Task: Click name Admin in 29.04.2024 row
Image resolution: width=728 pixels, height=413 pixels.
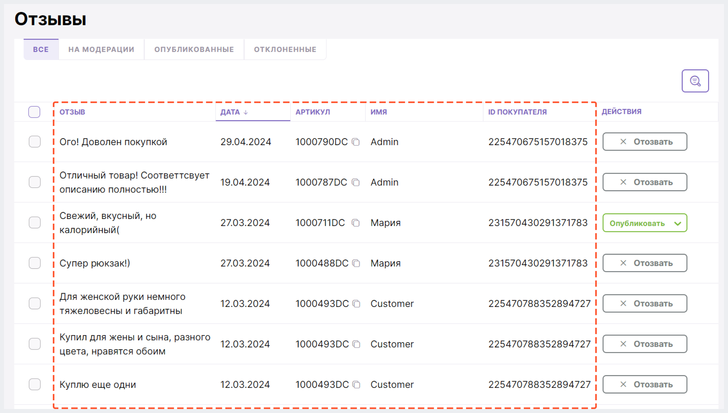Action: 384,142
